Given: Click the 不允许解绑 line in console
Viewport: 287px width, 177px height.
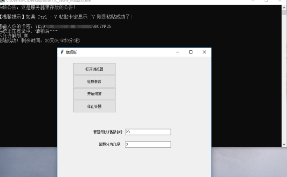Looking at the screenshot, I should [14, 36].
